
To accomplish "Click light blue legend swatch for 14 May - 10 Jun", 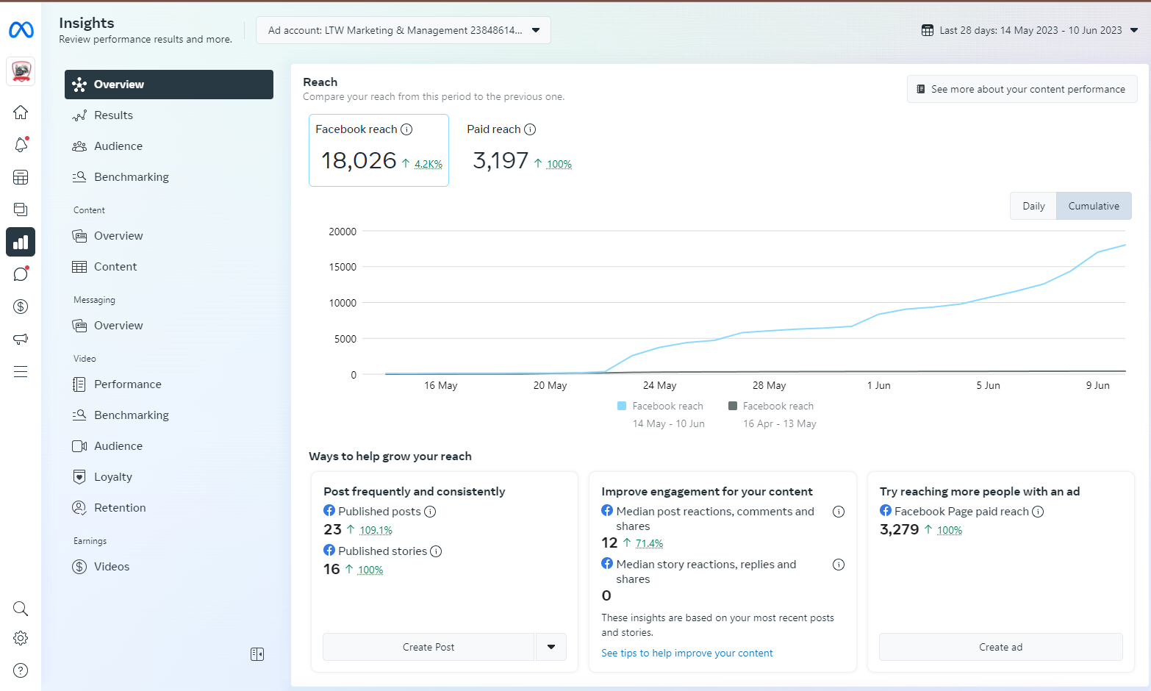I will click(x=622, y=406).
